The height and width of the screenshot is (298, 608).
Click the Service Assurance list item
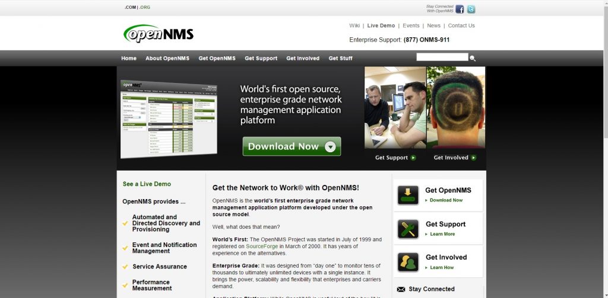pos(160,267)
